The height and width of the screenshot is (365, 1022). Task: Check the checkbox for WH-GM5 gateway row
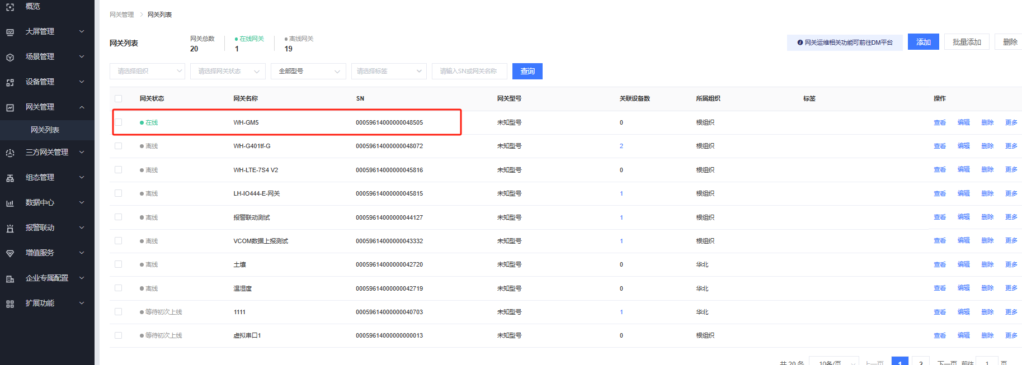[x=118, y=122]
